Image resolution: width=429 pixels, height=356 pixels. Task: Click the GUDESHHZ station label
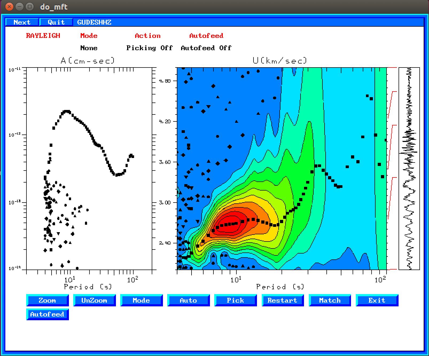[94, 22]
